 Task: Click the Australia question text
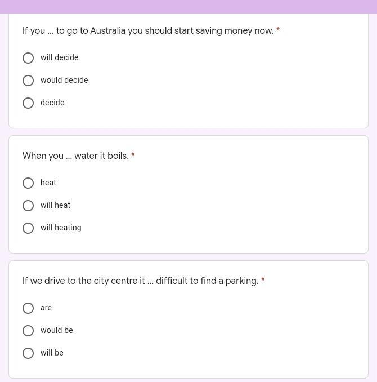[148, 31]
